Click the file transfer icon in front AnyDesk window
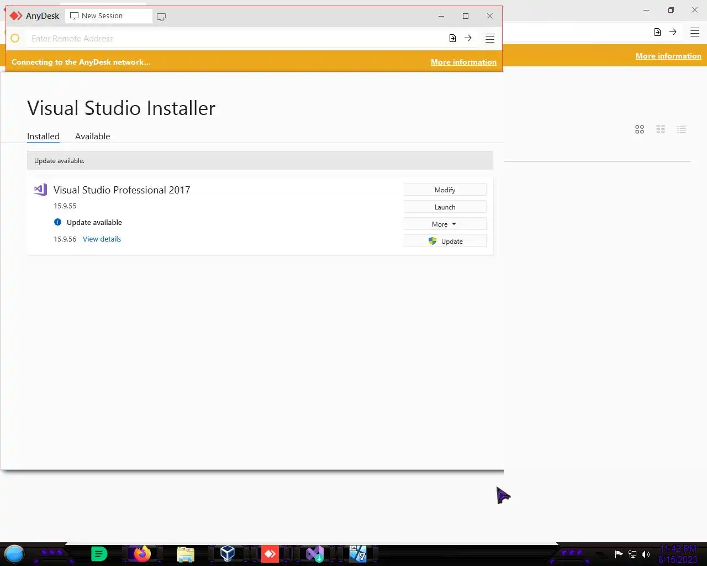Viewport: 707px width, 566px height. click(452, 38)
